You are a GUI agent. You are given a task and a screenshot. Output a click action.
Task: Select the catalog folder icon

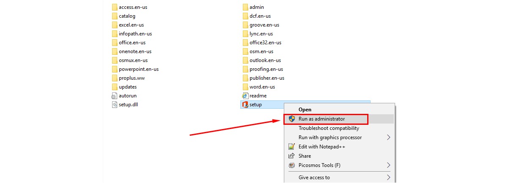click(x=114, y=16)
